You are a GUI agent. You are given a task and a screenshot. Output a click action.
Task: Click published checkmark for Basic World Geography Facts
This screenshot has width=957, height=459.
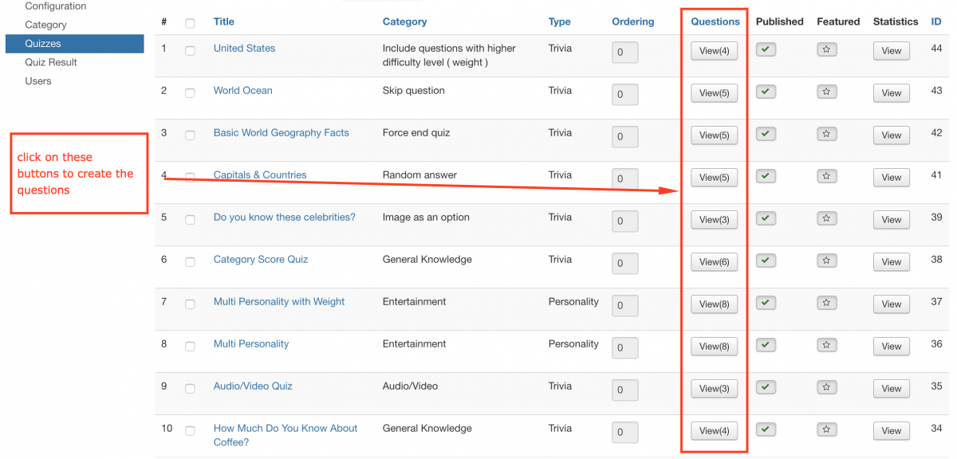coord(766,134)
